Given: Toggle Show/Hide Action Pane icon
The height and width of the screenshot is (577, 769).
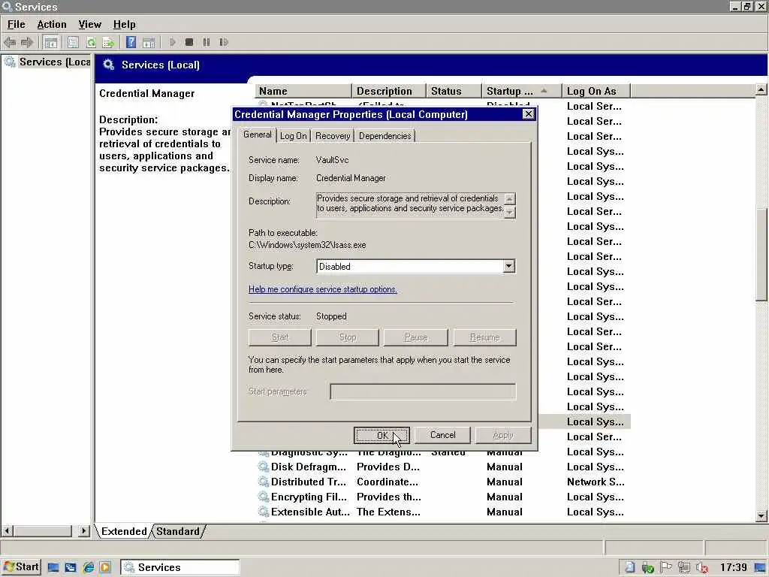Looking at the screenshot, I should coord(149,42).
